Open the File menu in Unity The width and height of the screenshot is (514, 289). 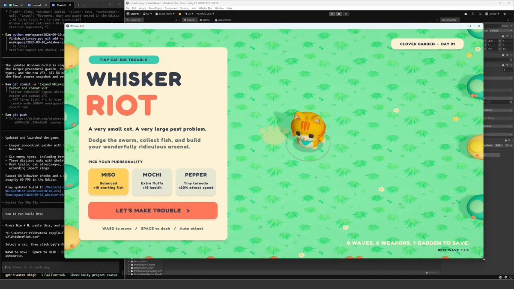point(128,8)
